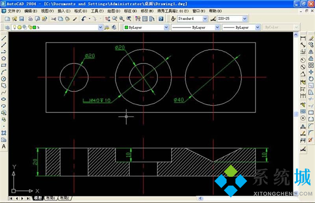Image resolution: width=315 pixels, height=203 pixels.
Task: Toggle the layer freeze sun icon
Action: click(19, 27)
